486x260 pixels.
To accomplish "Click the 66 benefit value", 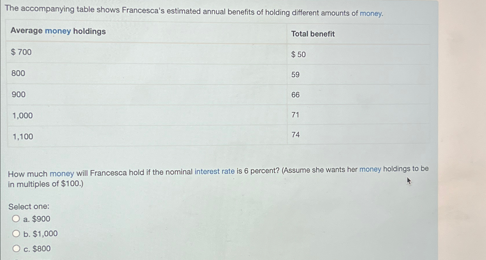I will tap(295, 95).
